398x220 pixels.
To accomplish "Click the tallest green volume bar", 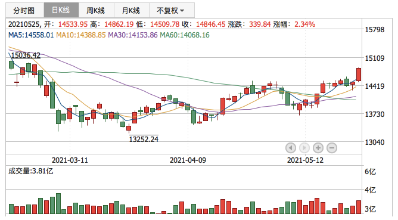I will pyautogui.click(x=58, y=203).
